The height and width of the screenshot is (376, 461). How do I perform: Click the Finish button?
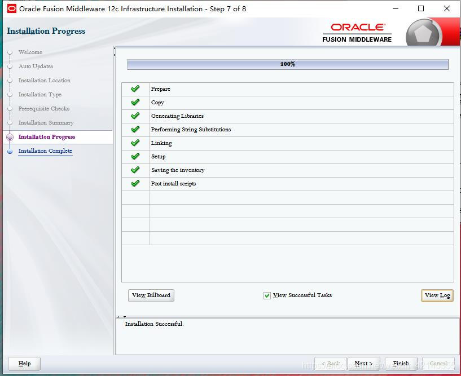(x=401, y=364)
